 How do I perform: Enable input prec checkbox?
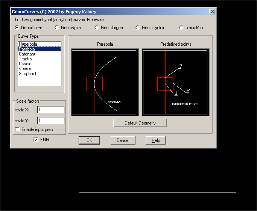click(17, 130)
